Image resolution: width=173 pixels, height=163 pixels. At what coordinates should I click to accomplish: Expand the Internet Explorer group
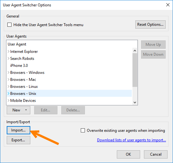[x=9, y=52]
